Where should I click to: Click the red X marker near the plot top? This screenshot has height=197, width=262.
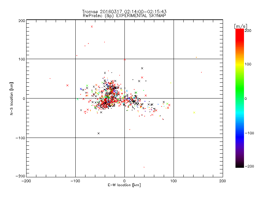click(92, 27)
